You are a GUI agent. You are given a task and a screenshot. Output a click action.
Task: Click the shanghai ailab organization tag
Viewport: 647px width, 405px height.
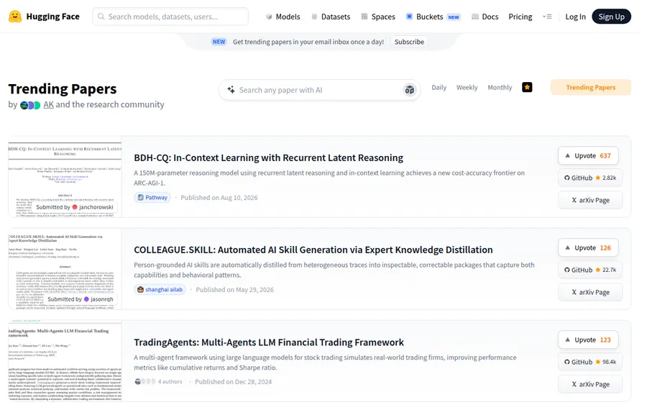click(x=160, y=289)
